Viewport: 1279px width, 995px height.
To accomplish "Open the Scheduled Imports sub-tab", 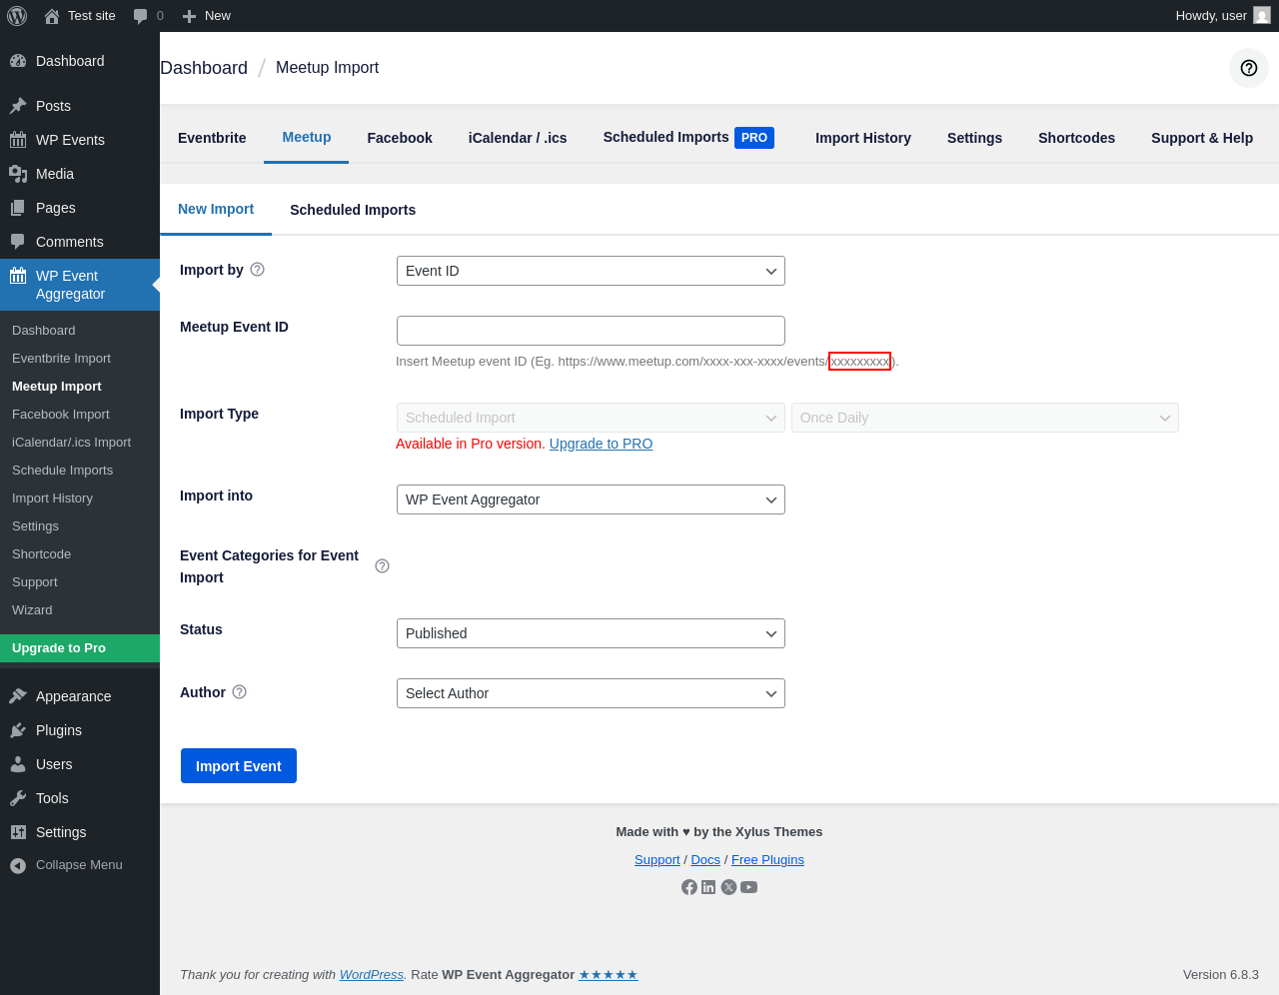I will 353,210.
